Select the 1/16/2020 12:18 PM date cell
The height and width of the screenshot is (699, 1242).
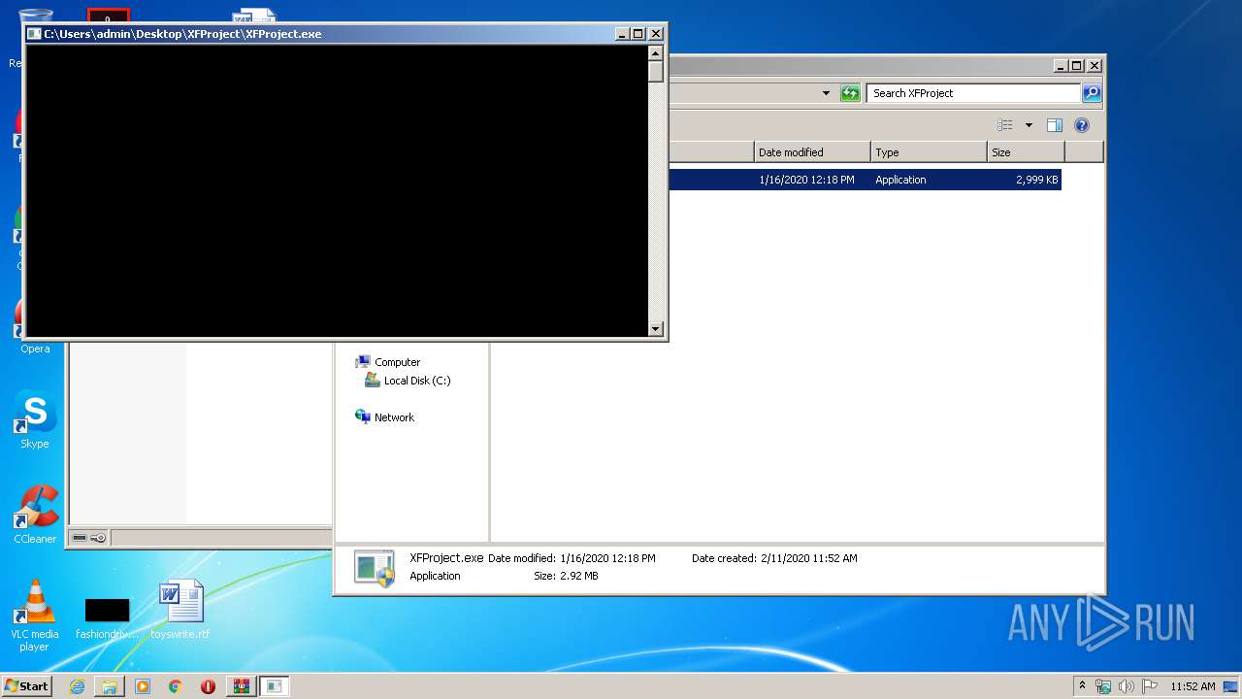[806, 180]
